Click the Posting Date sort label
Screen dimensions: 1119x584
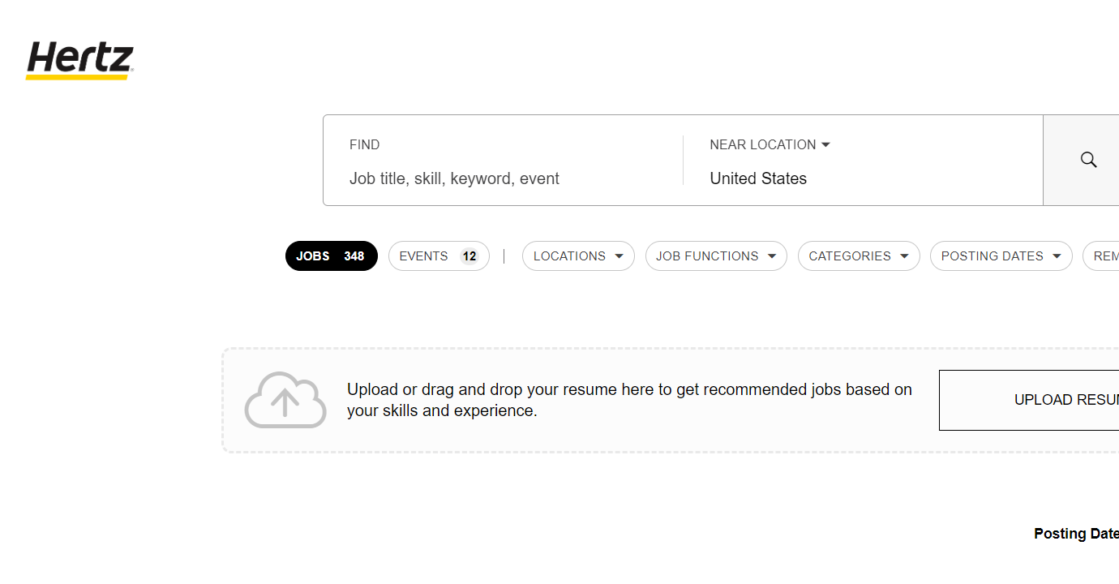1076,534
